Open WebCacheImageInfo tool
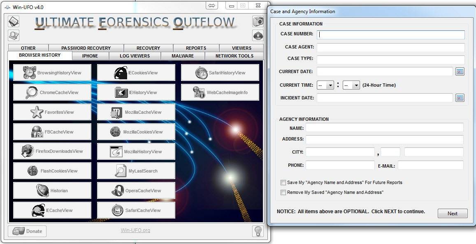 tap(220, 92)
